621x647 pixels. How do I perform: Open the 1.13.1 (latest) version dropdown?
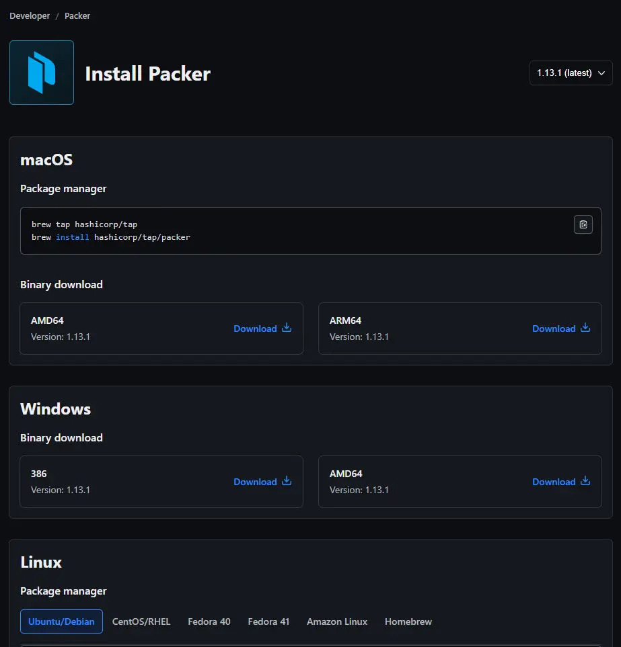(571, 73)
